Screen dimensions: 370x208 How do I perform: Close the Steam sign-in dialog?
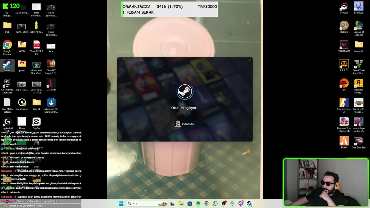click(x=249, y=60)
